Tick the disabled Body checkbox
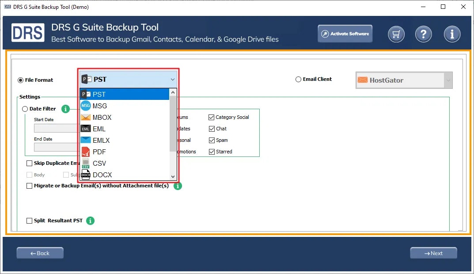Screen dimensions: 474x274 pos(29,175)
